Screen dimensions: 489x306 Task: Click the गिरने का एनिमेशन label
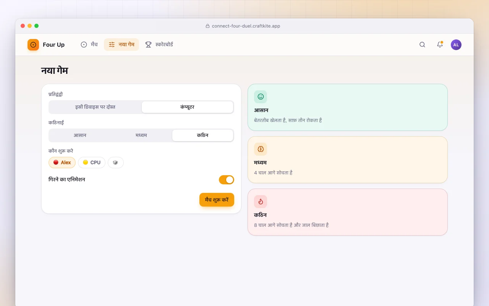67,180
